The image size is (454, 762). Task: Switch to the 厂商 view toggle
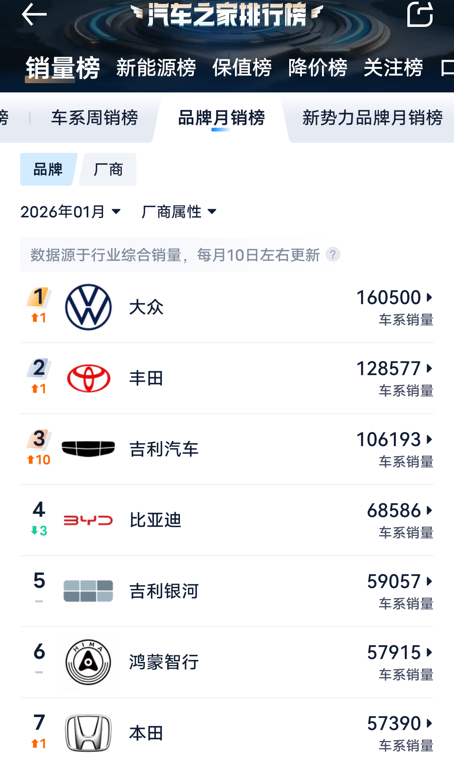107,169
